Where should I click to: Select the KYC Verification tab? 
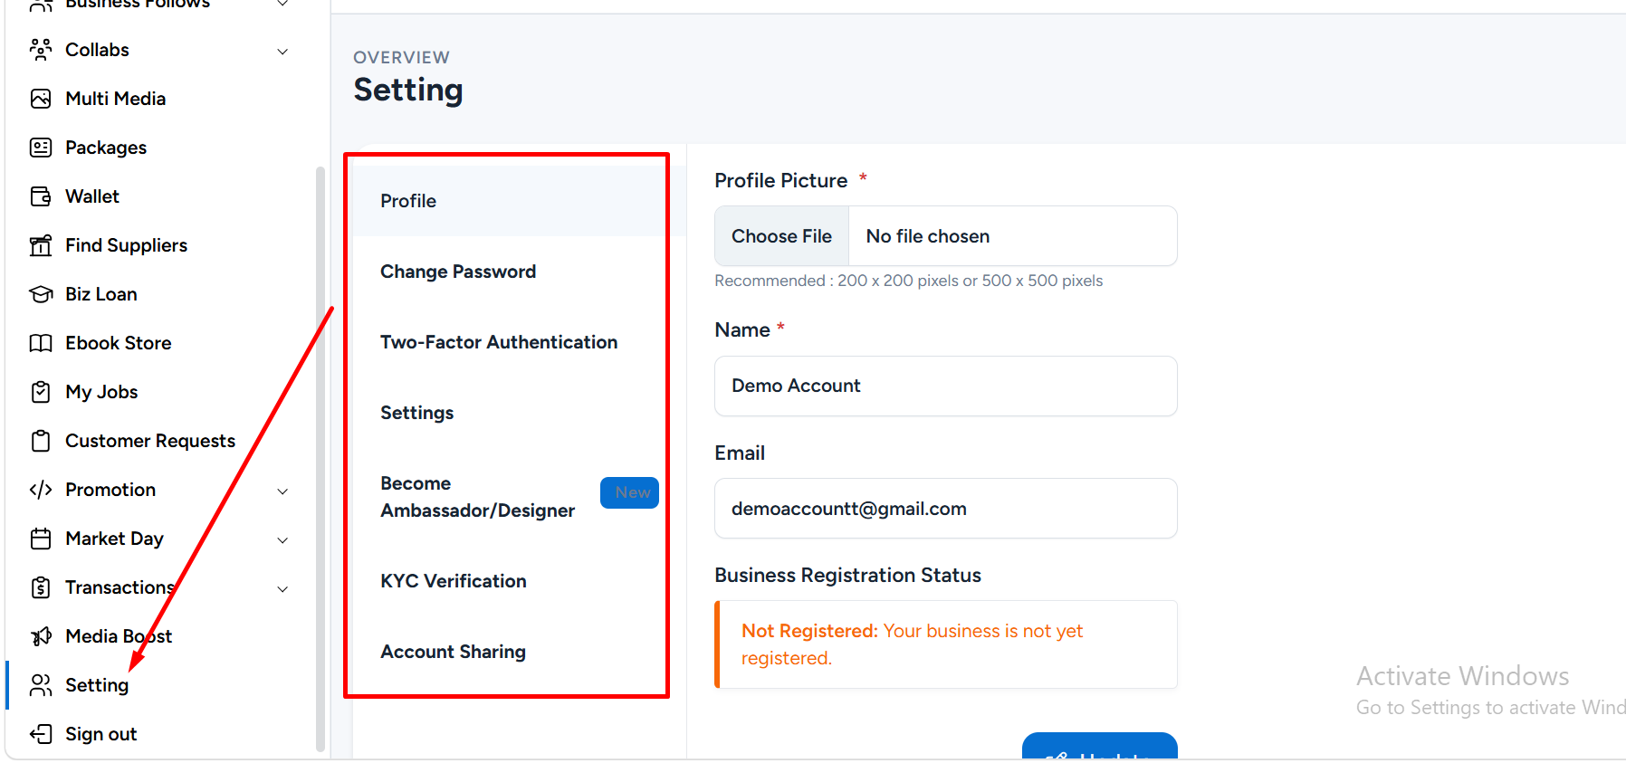pos(454,581)
